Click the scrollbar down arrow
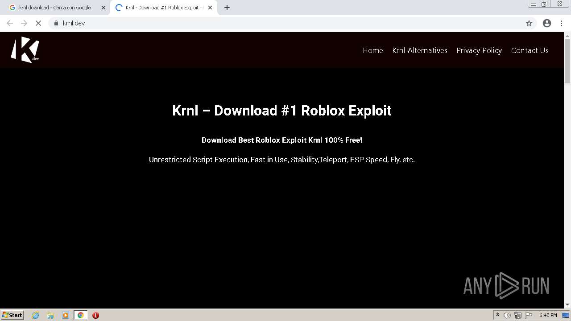The image size is (571, 321). click(567, 305)
